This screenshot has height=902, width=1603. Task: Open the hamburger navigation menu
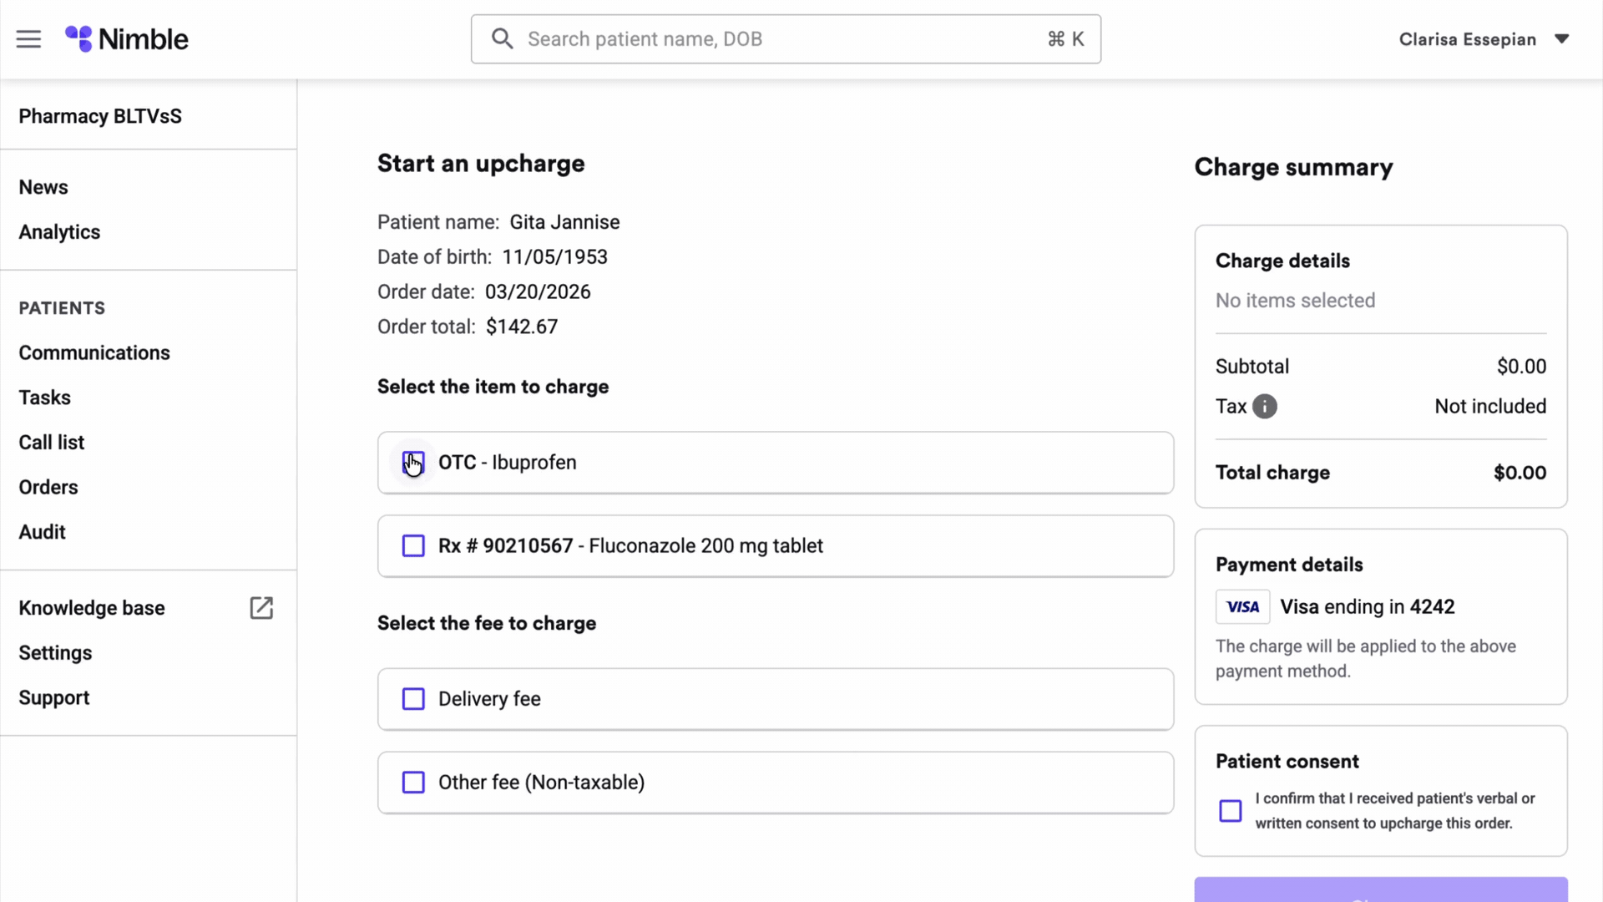(x=28, y=39)
